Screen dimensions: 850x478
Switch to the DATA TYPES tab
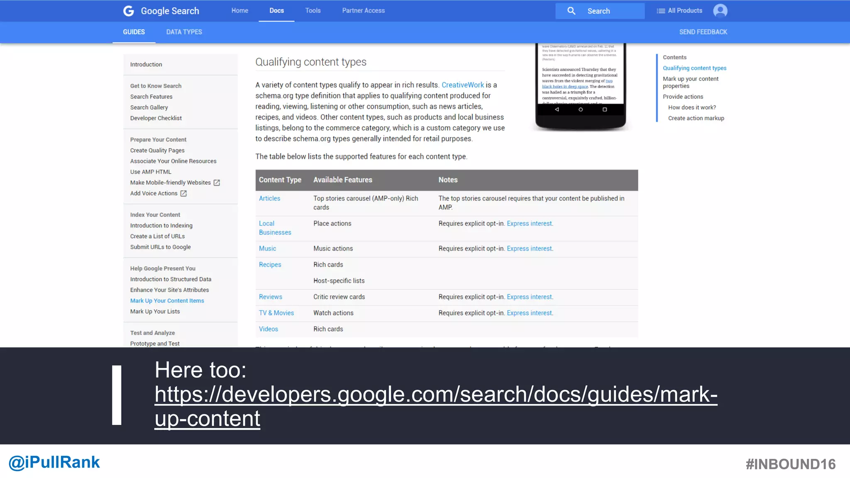coord(184,32)
